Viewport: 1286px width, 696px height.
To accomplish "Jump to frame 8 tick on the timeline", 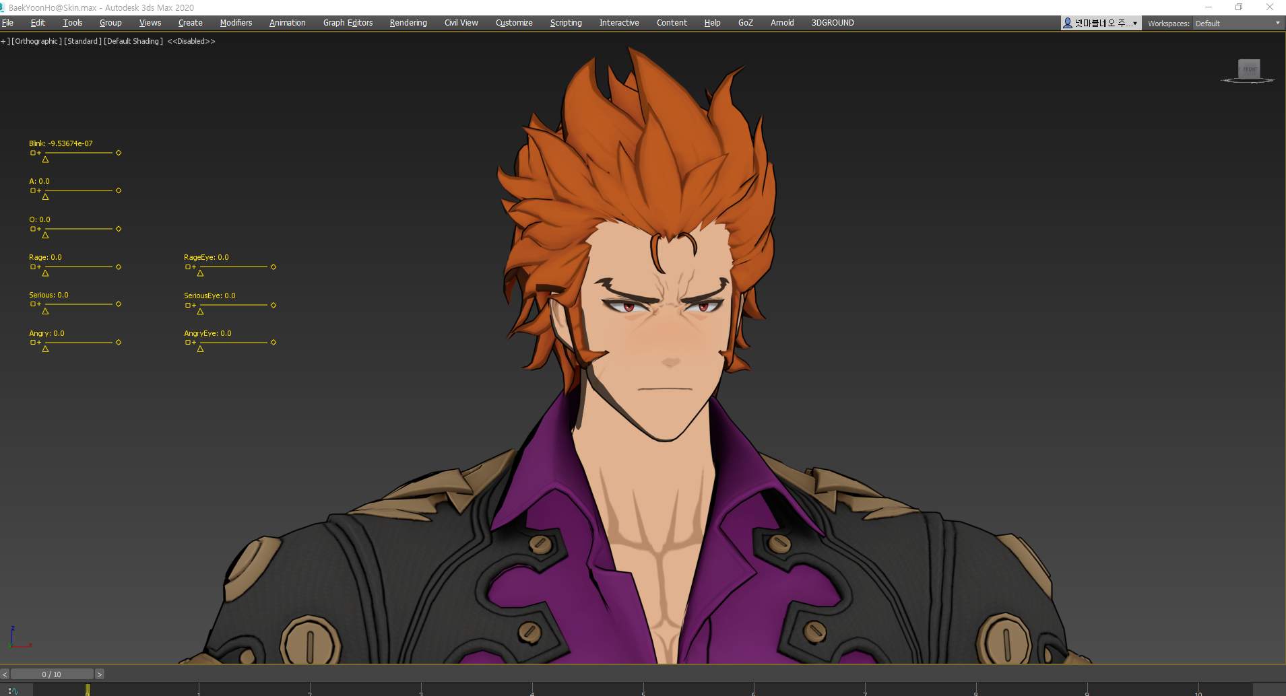I will (x=976, y=690).
